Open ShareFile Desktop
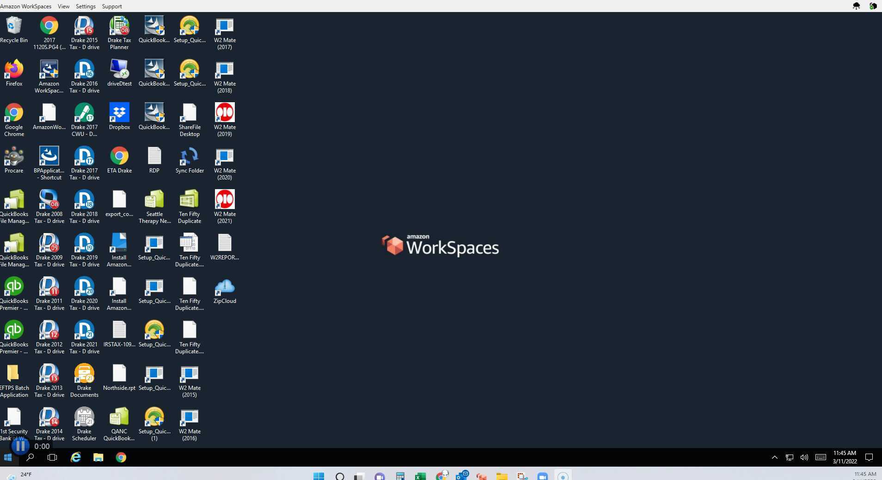Screen dimensions: 882x480 pos(189,112)
